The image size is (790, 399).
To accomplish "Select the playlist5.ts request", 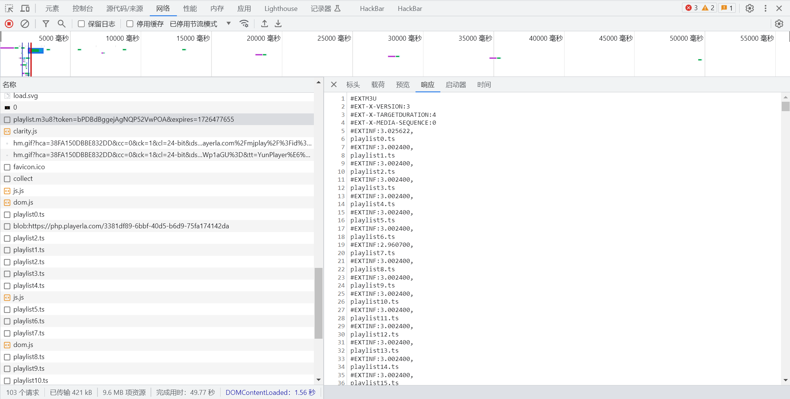I will tap(157, 309).
